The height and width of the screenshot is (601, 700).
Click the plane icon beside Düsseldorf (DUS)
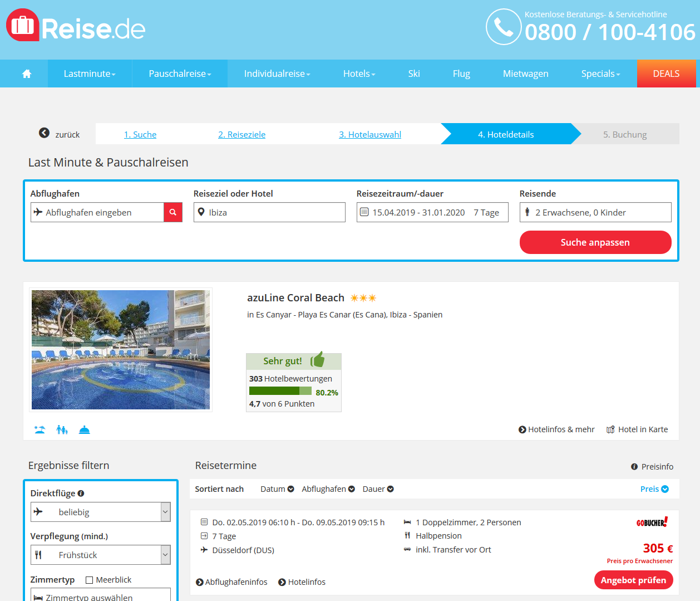204,550
